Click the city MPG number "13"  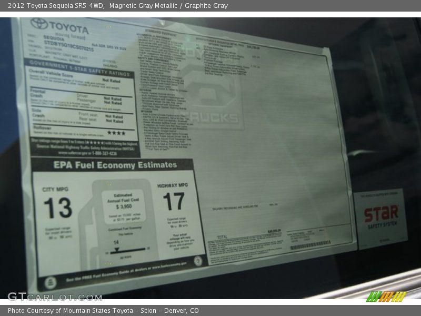58,208
